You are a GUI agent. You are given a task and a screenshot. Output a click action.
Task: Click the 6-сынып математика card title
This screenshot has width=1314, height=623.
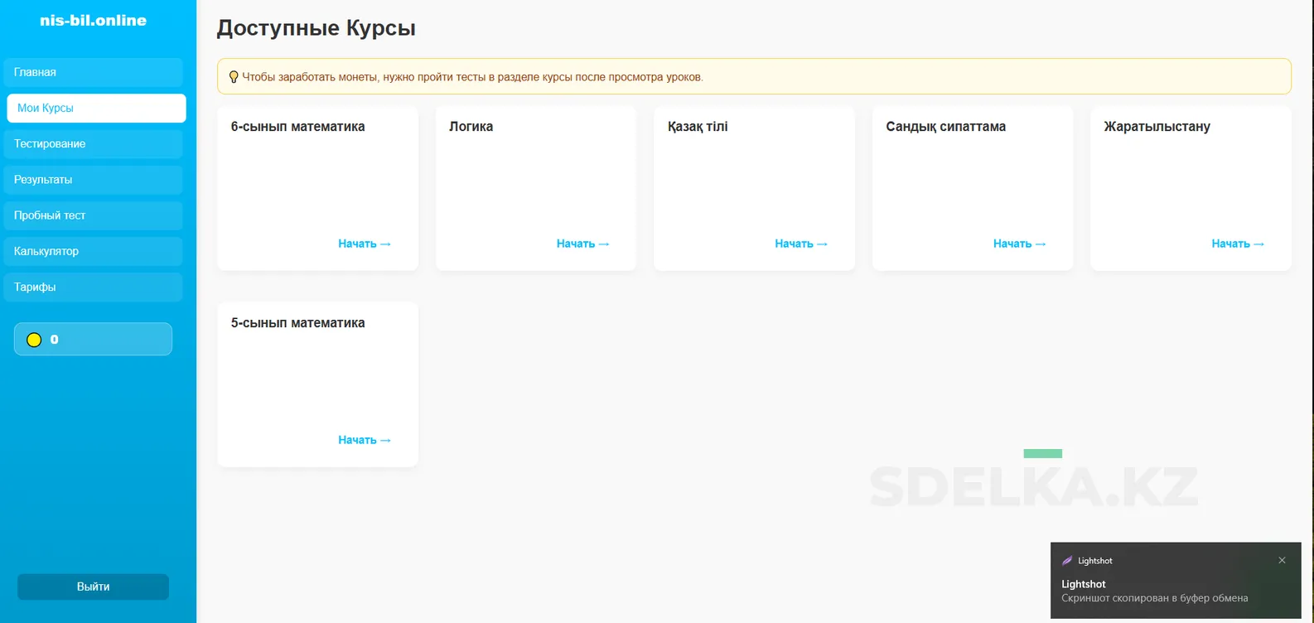coord(297,127)
